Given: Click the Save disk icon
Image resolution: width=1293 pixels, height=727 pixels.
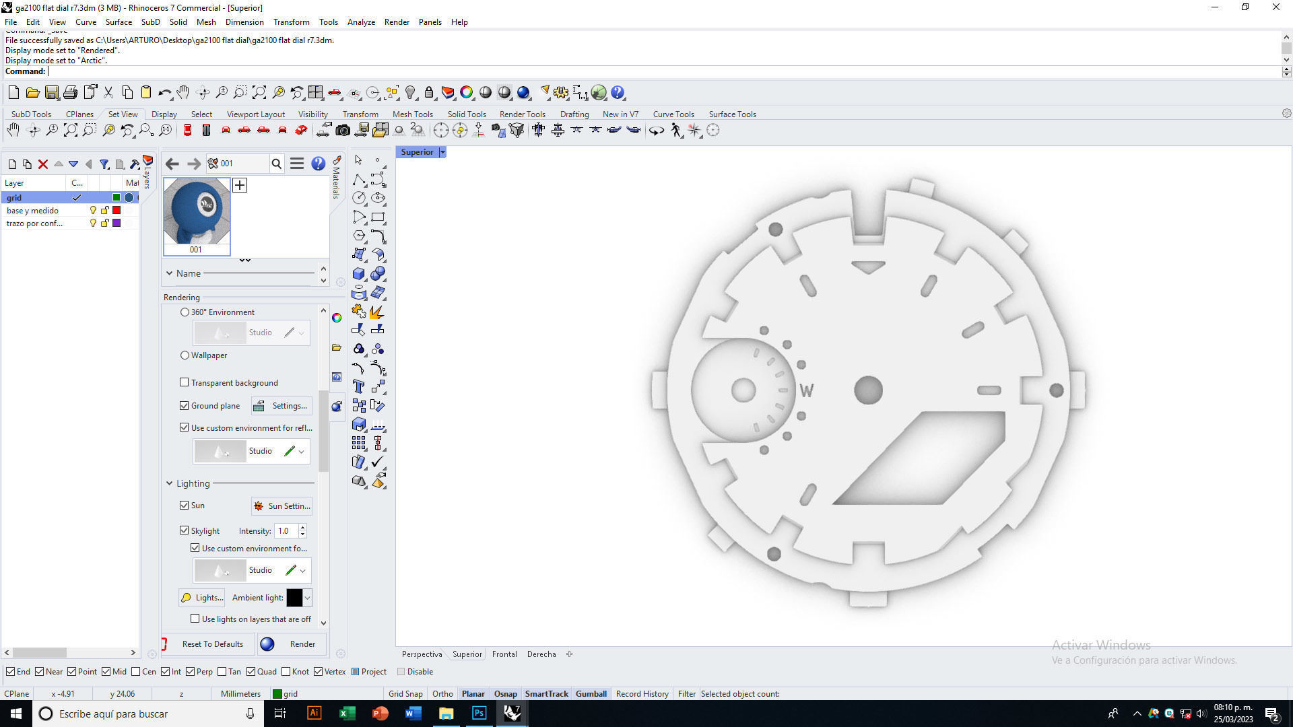Looking at the screenshot, I should pos(52,92).
